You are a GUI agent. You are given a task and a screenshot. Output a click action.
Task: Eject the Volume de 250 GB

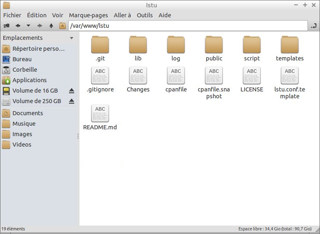pyautogui.click(x=71, y=101)
